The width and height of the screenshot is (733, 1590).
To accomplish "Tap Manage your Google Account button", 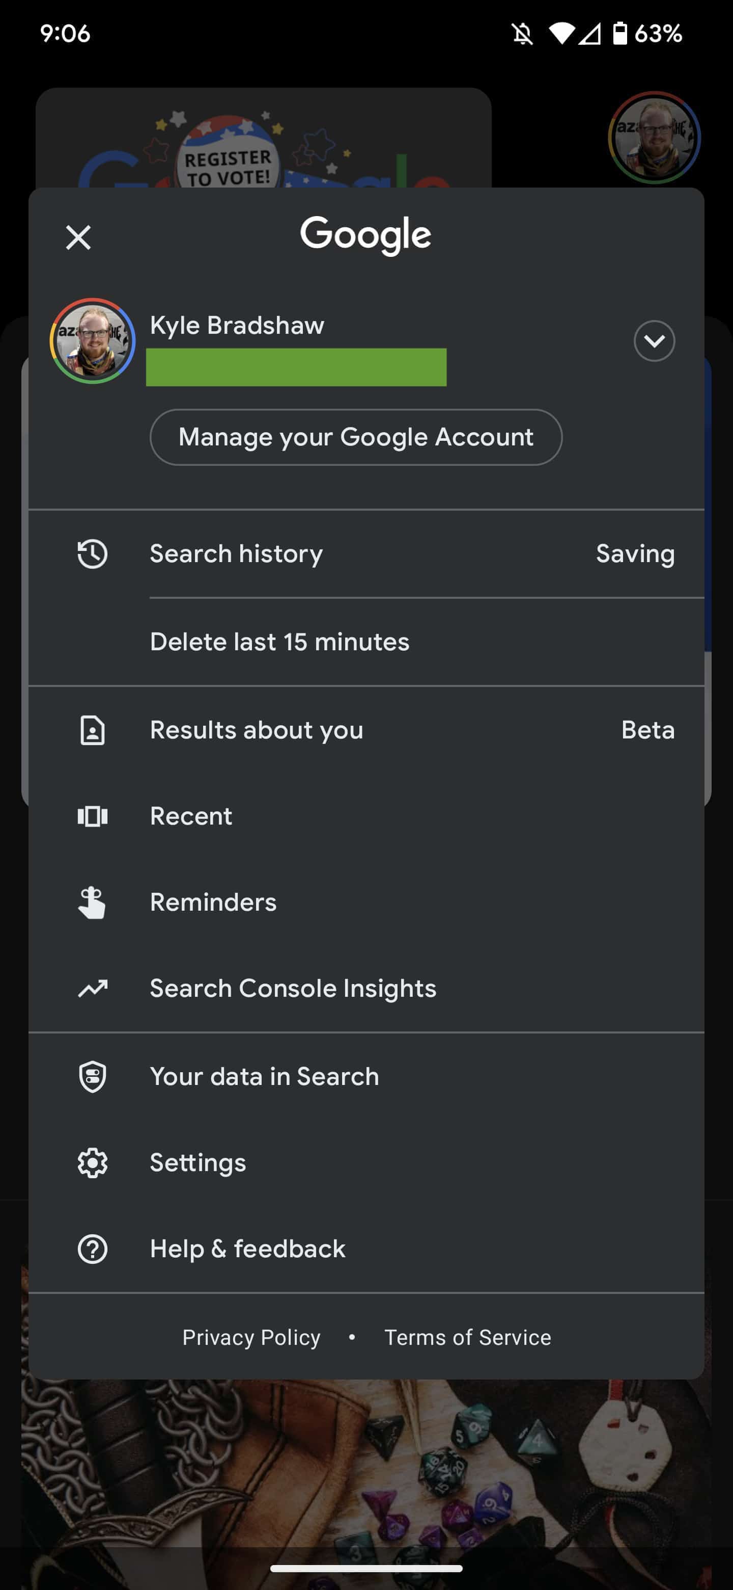I will click(x=356, y=437).
